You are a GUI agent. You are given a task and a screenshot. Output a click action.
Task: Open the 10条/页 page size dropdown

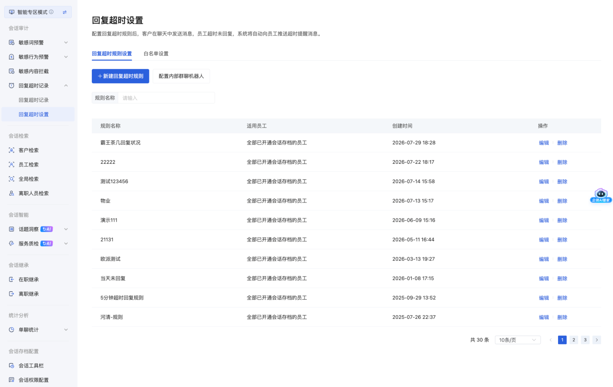[x=518, y=340]
